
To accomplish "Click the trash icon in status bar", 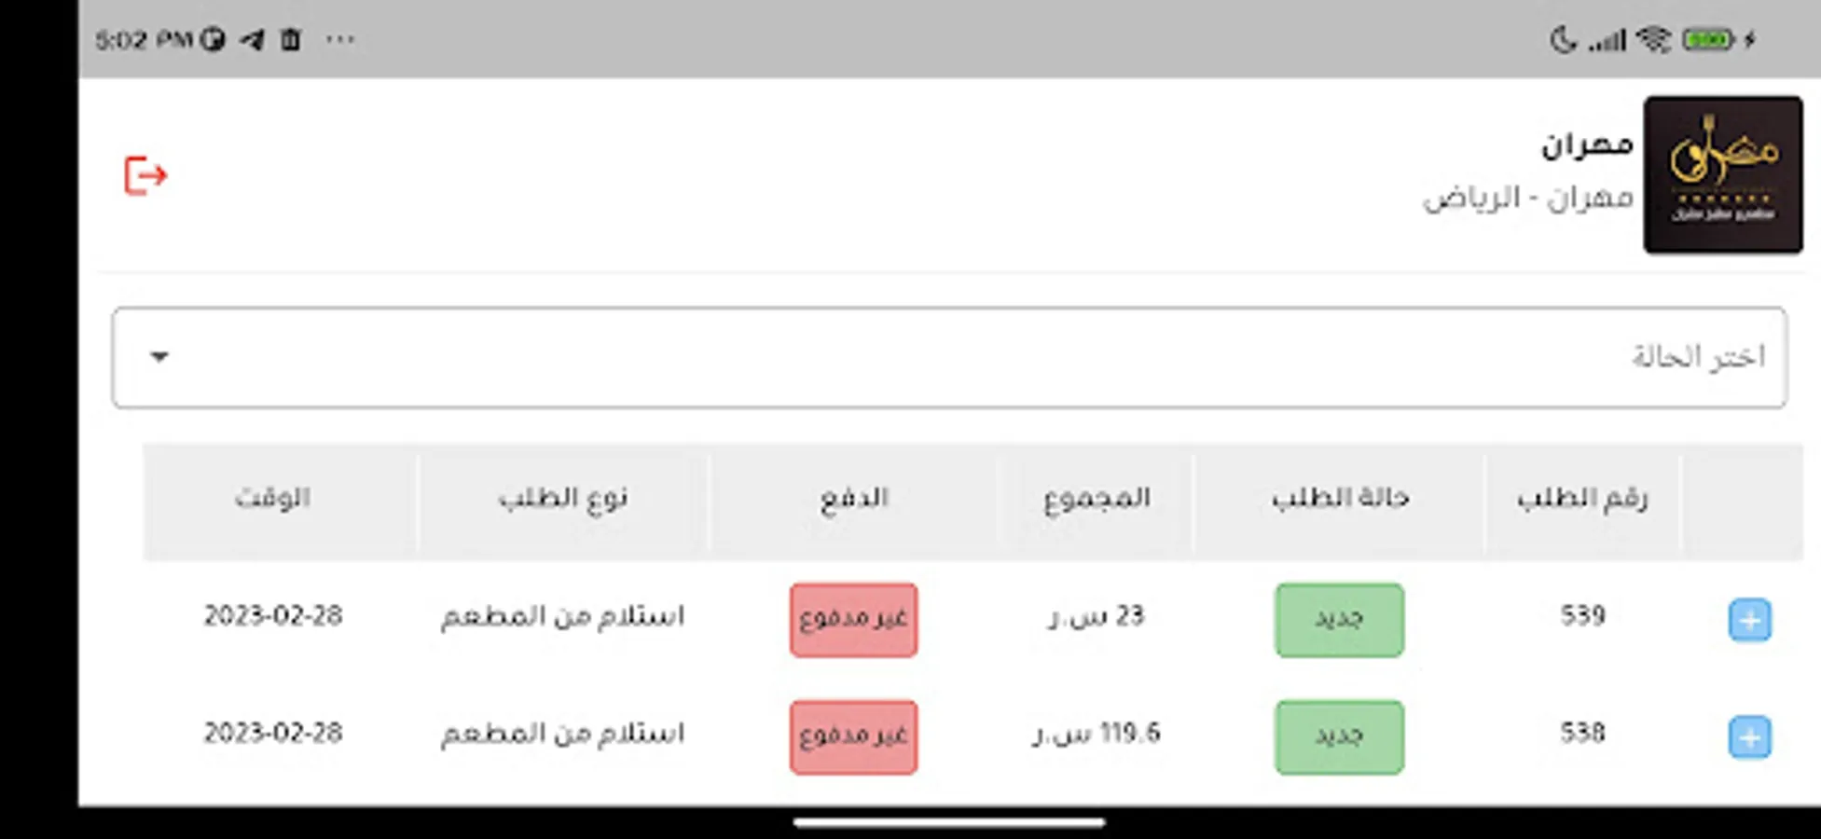I will (x=291, y=39).
